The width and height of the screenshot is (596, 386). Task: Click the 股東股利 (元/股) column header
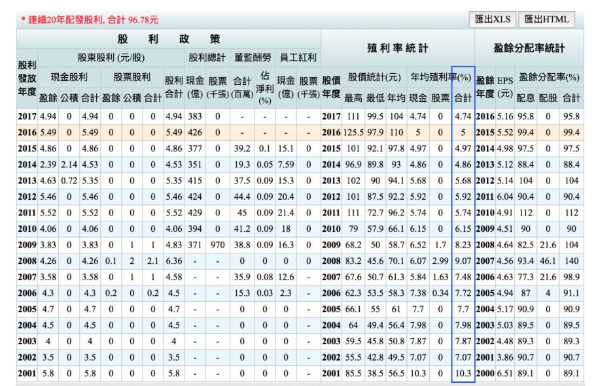tap(111, 57)
